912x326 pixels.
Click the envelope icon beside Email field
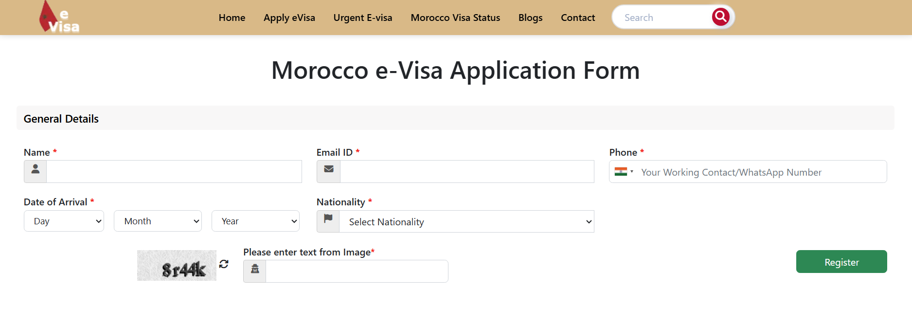point(329,171)
